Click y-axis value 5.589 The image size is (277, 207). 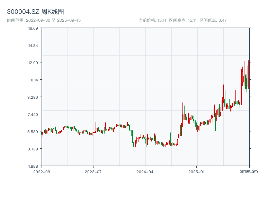click(x=33, y=132)
